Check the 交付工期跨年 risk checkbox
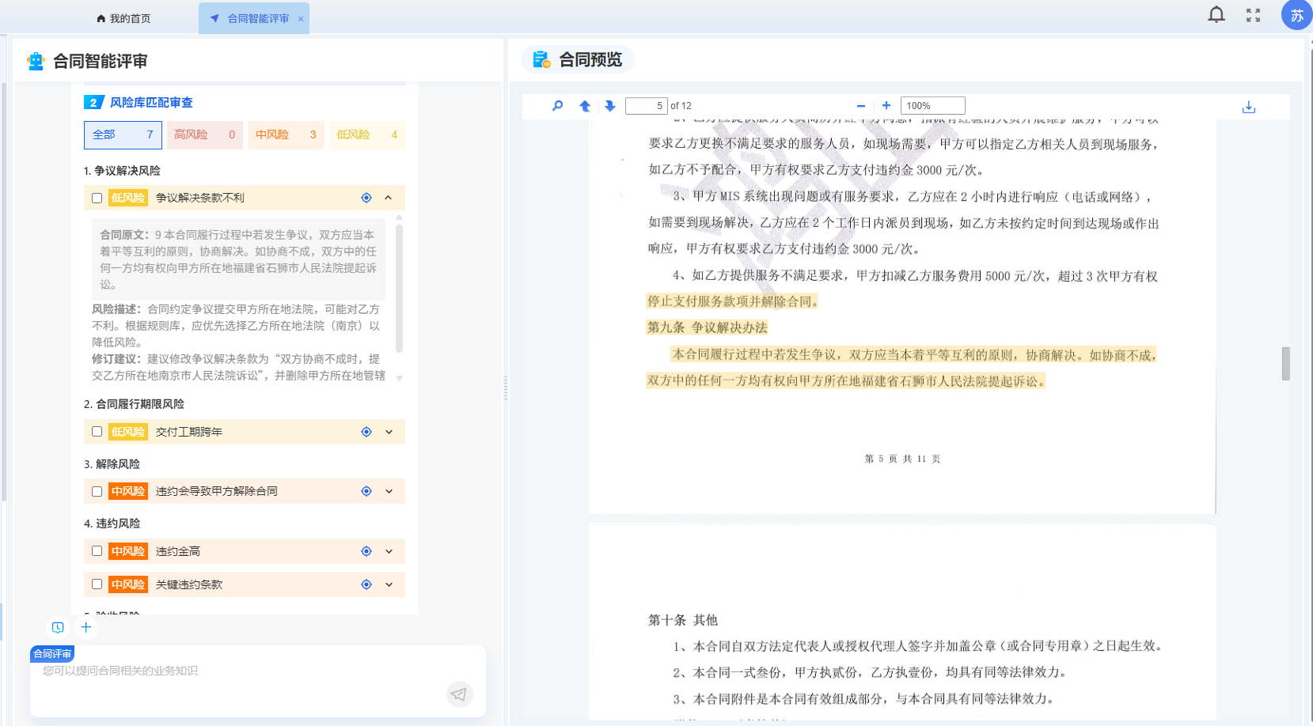This screenshot has height=726, width=1313. 97,432
